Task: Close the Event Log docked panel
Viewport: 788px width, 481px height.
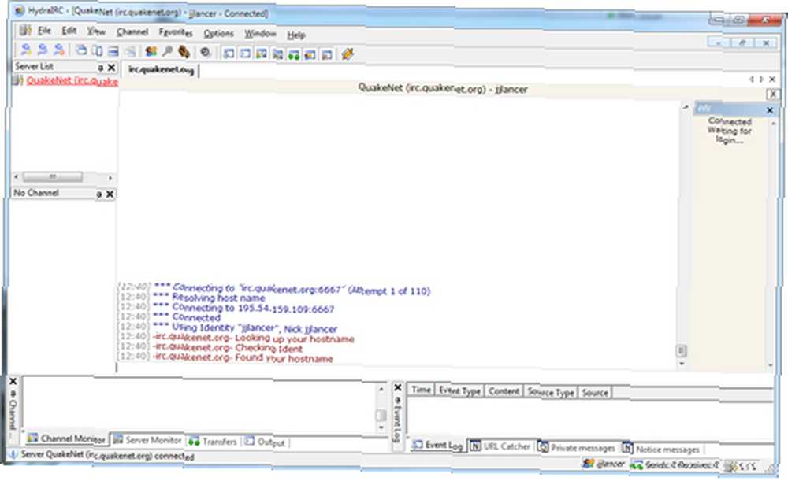Action: pos(397,387)
